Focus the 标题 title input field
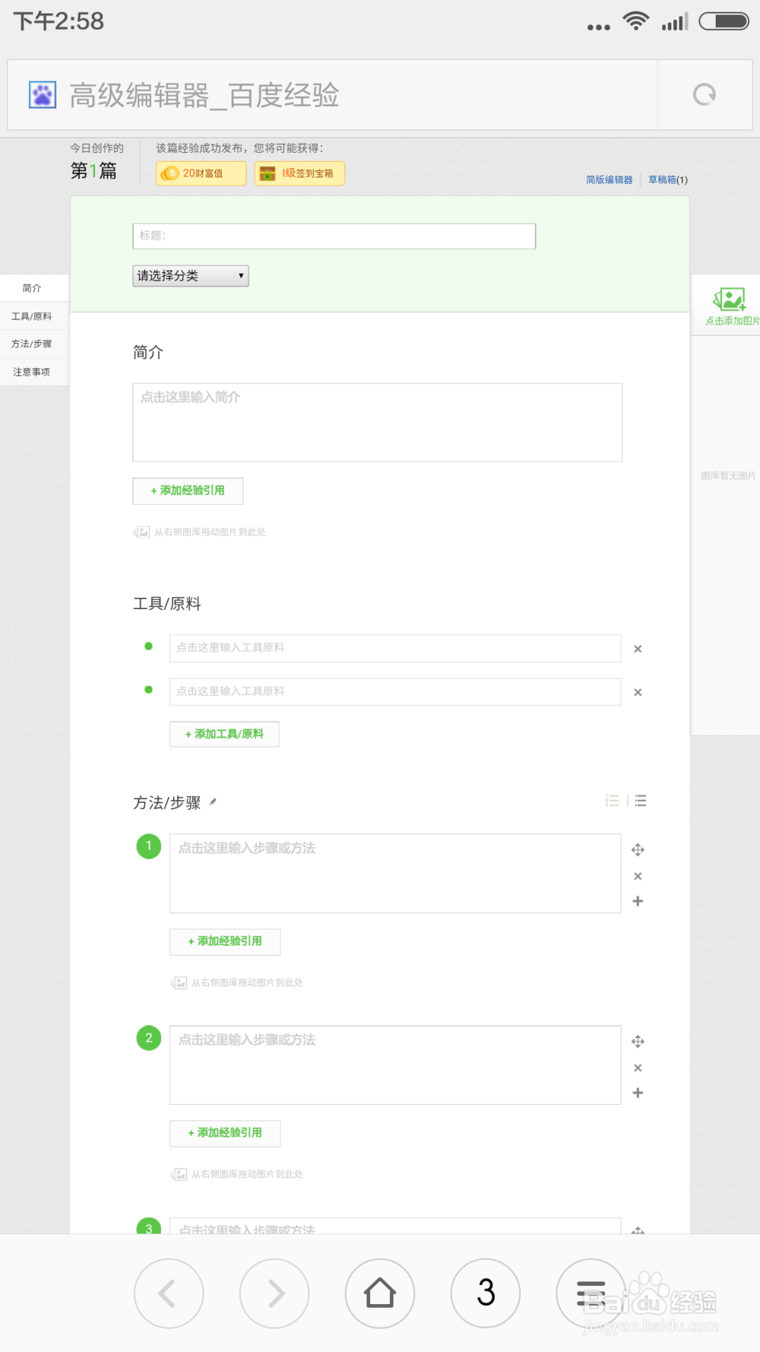The width and height of the screenshot is (760, 1352). [334, 236]
